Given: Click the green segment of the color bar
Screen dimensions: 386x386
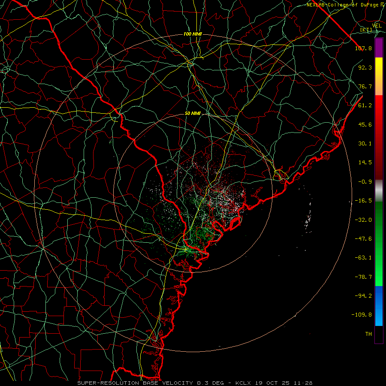Looking at the screenshot, I should point(379,244).
